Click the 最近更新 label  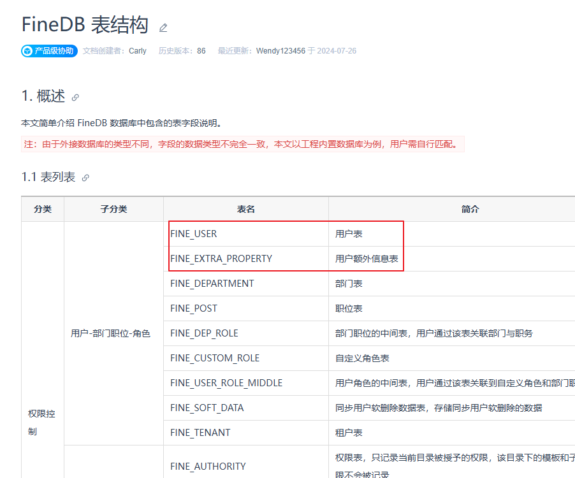point(235,51)
